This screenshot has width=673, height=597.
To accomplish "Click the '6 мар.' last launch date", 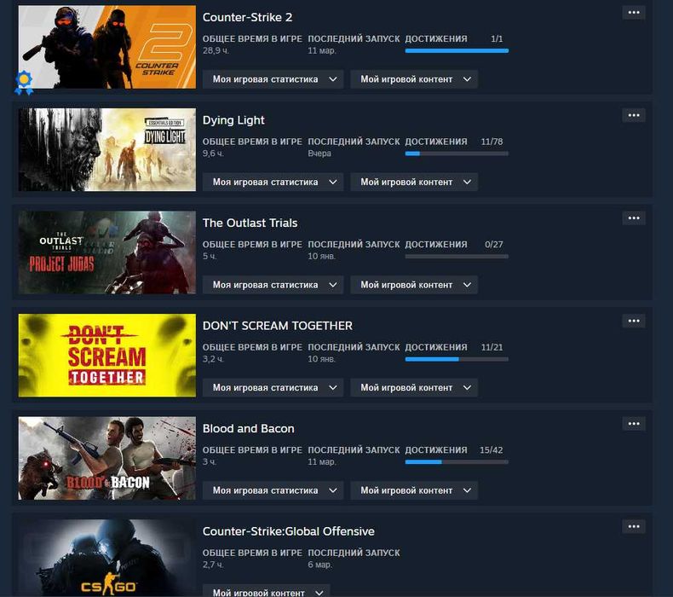I will [x=319, y=565].
